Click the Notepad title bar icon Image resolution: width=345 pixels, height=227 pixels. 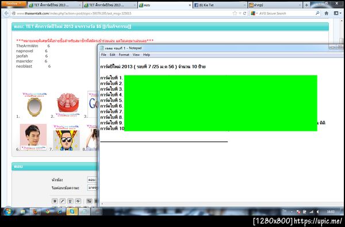coord(102,48)
